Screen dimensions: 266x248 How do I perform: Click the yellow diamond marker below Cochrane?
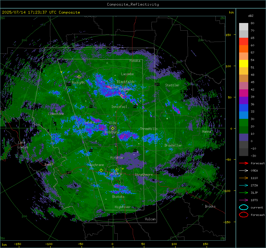101,170
